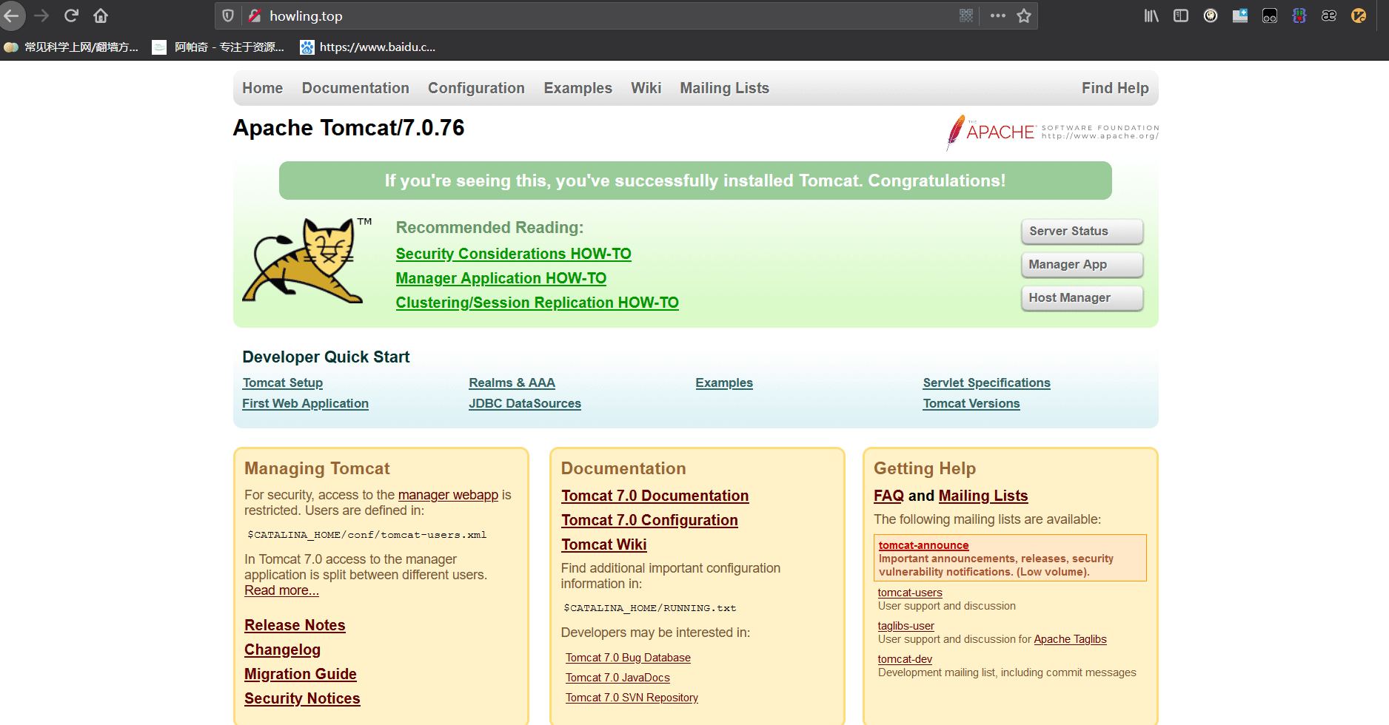
Task: Open the Realms & AAA link
Action: [512, 382]
